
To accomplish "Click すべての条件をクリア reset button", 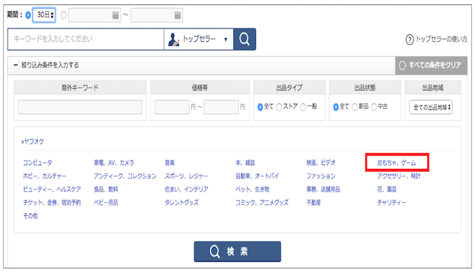I will (431, 65).
